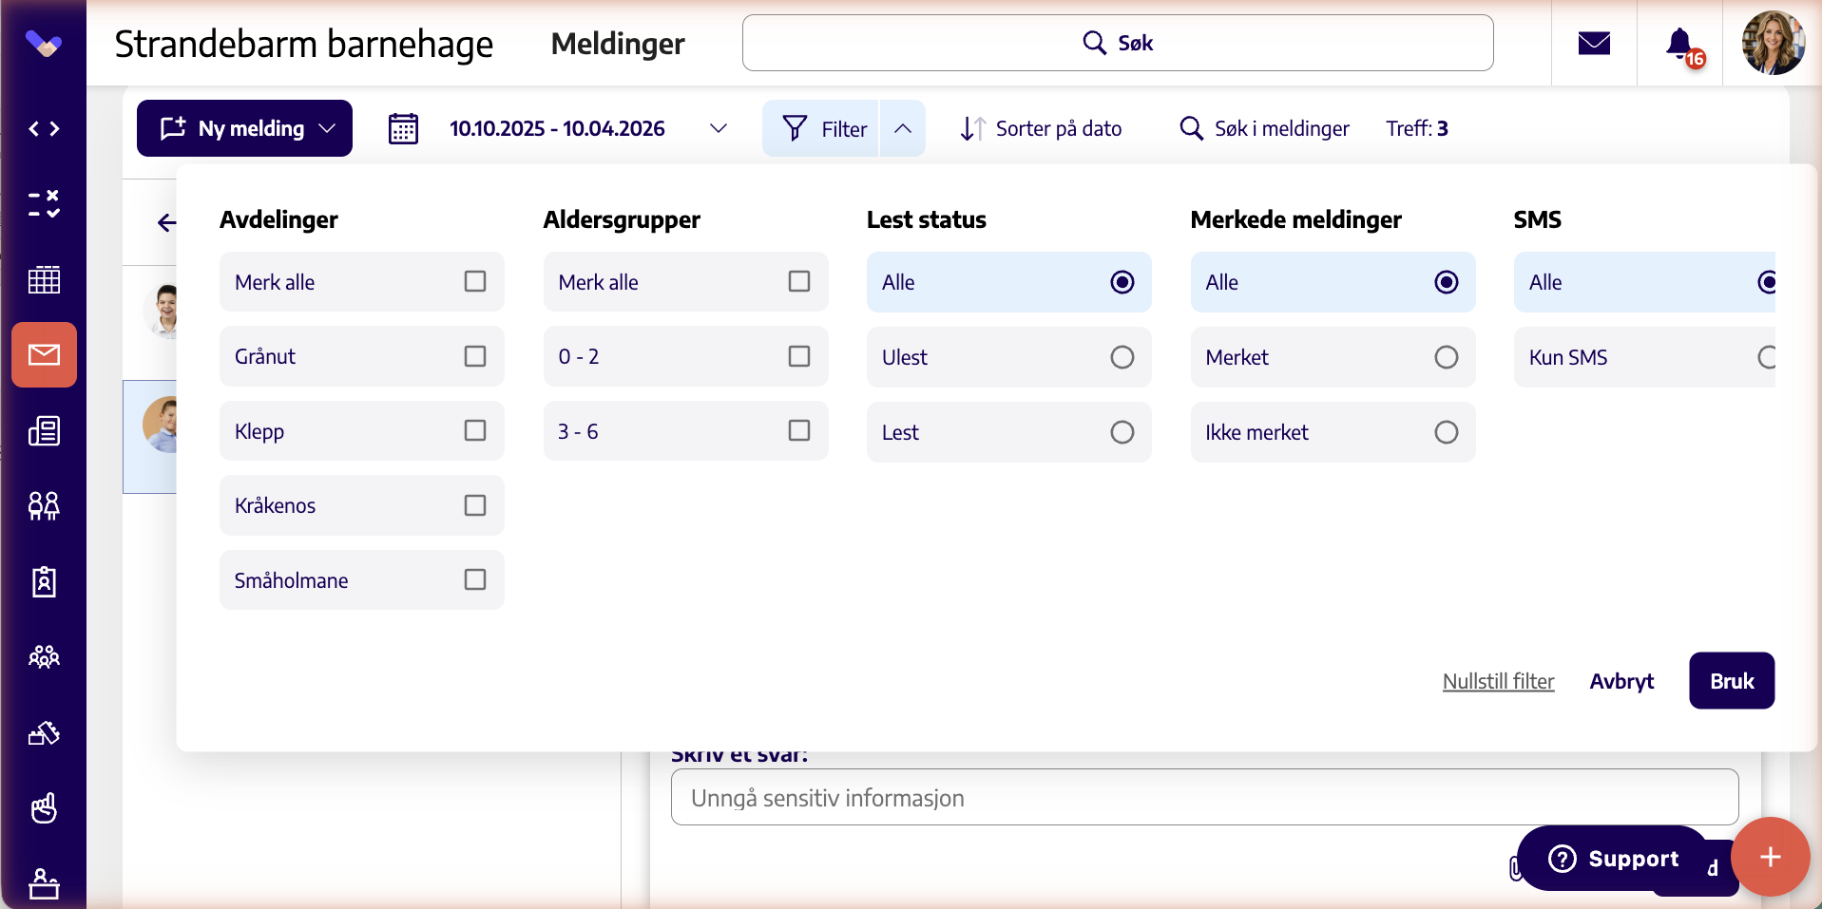
Task: Click the heart logo icon in sidebar
Action: point(44,44)
